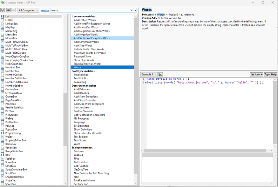This screenshot has width=278, height=187.
Task: Open Topic Help
Action: click(x=270, y=74)
